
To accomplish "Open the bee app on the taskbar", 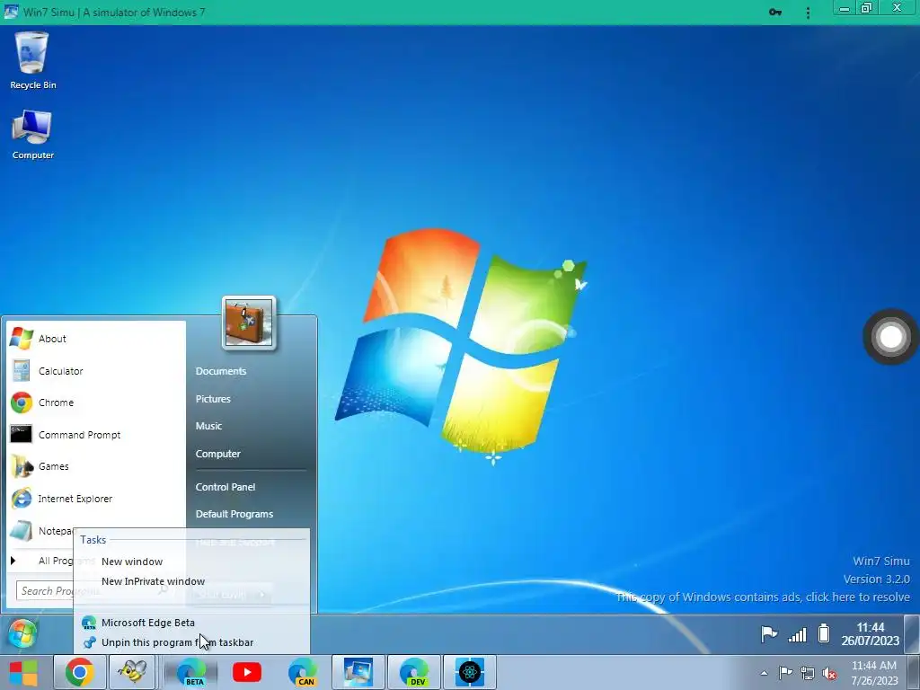I will coord(132,672).
